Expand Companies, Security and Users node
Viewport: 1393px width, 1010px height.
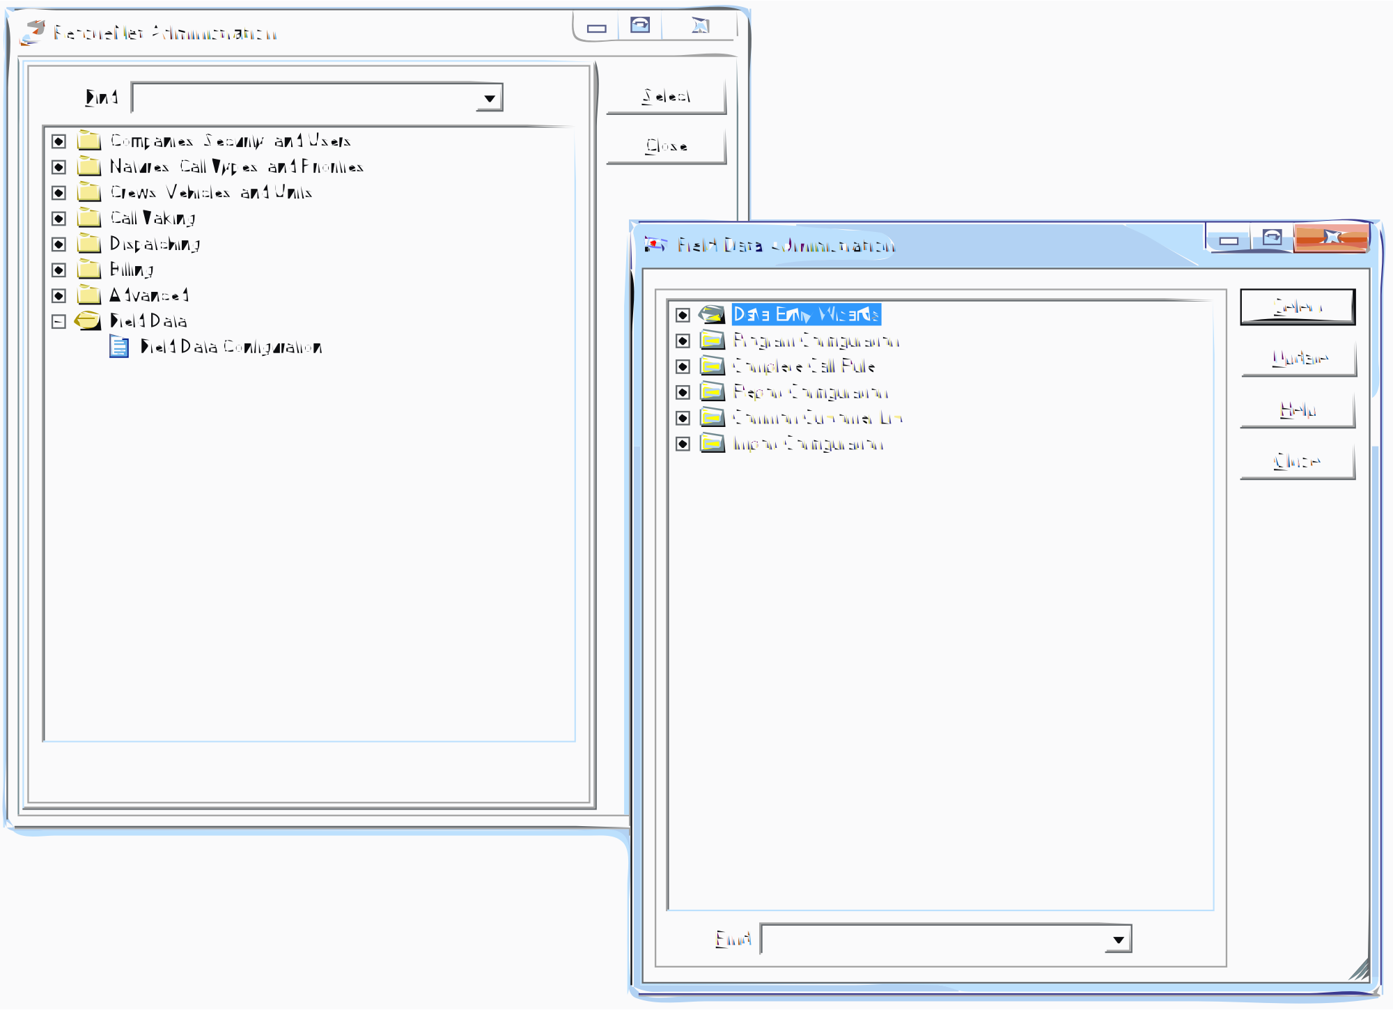pyautogui.click(x=59, y=141)
